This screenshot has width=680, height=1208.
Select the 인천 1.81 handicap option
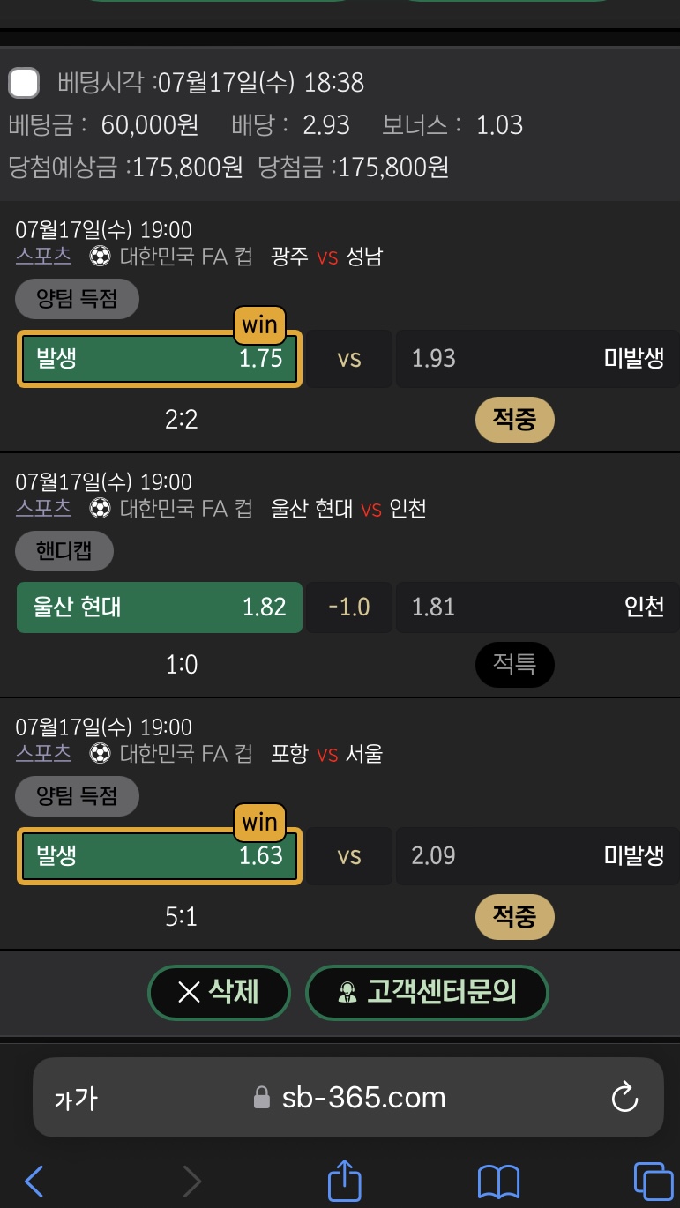(537, 607)
